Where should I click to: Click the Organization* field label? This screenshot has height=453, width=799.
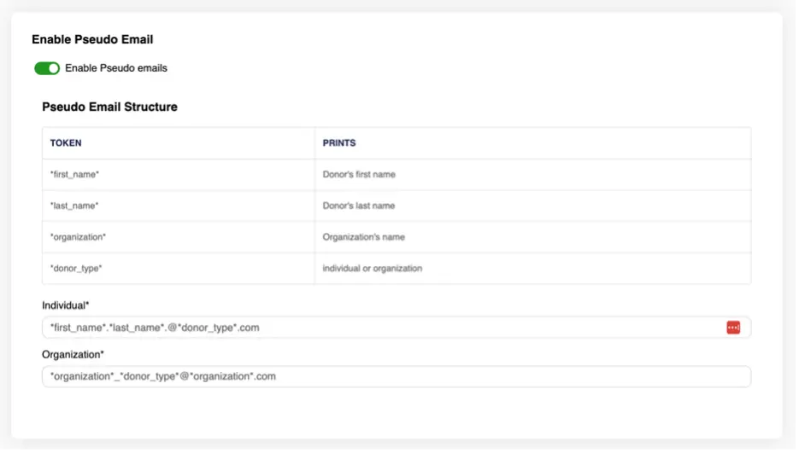click(73, 354)
